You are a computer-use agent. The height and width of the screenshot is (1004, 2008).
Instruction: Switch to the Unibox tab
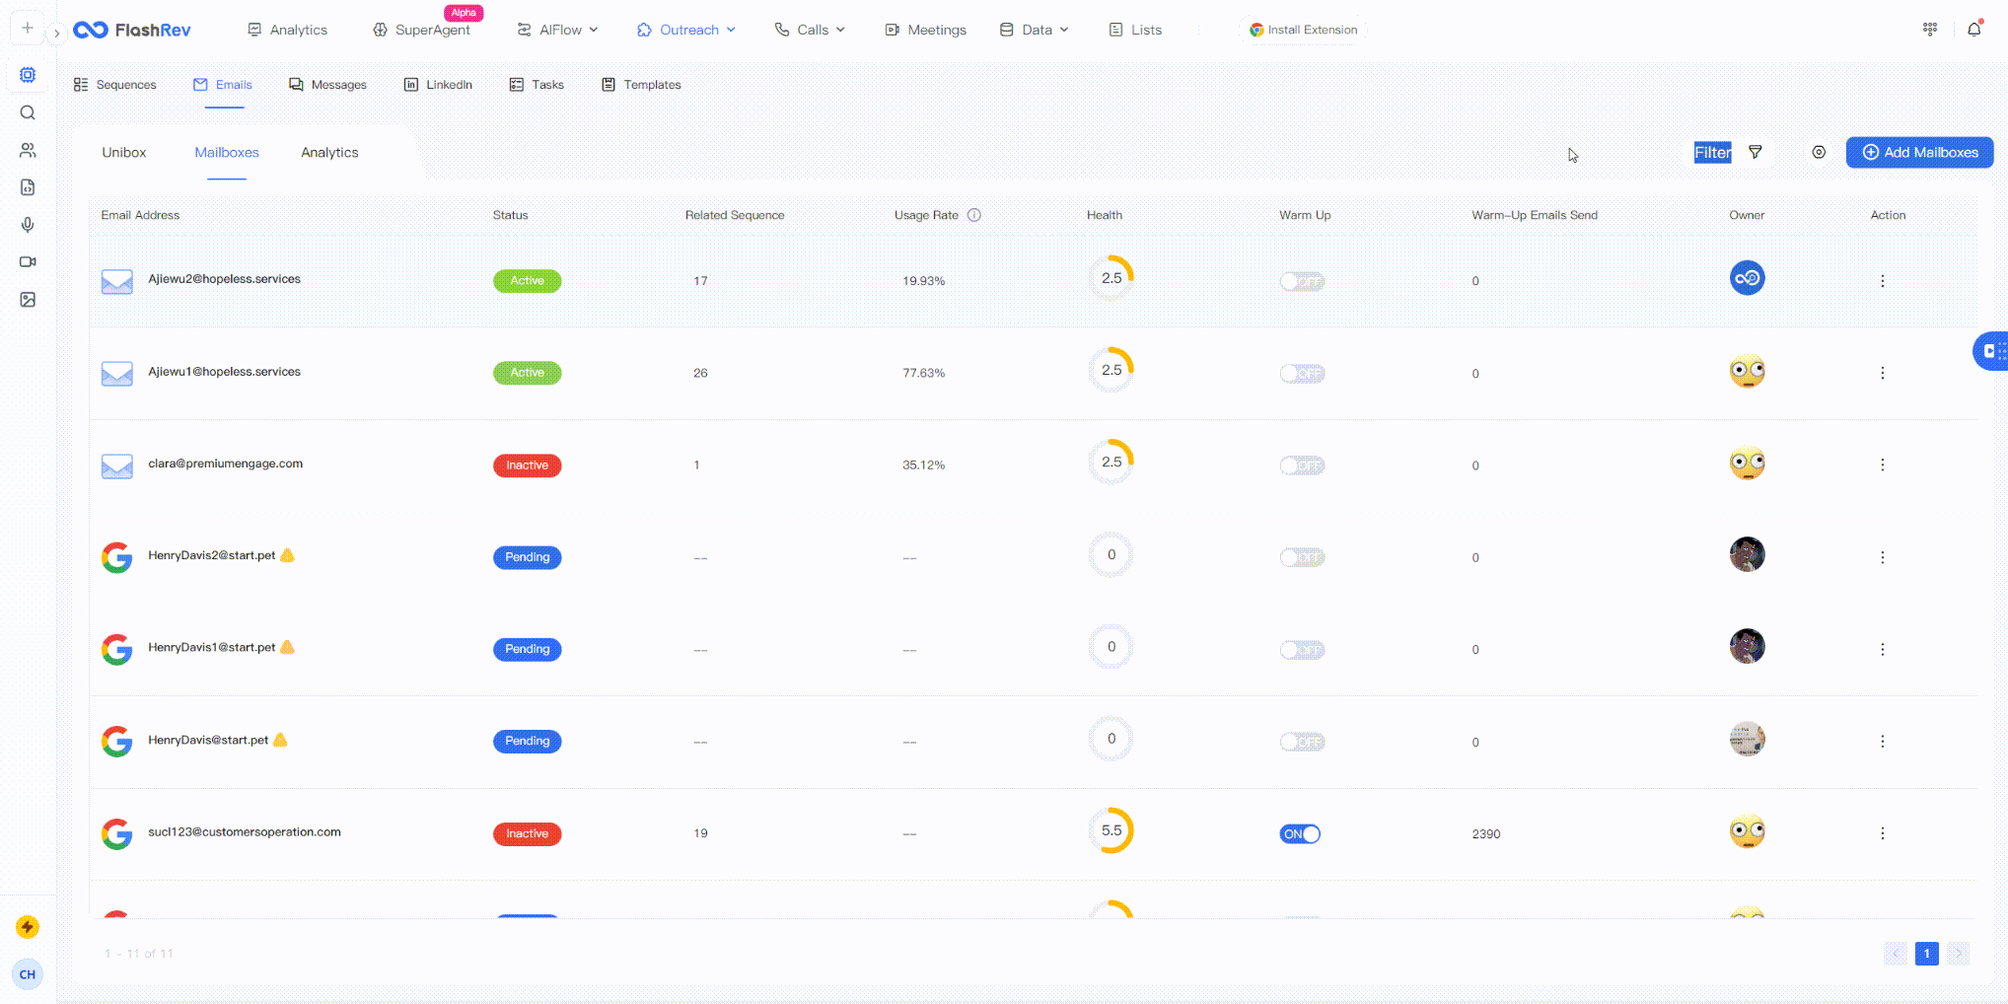pyautogui.click(x=124, y=153)
